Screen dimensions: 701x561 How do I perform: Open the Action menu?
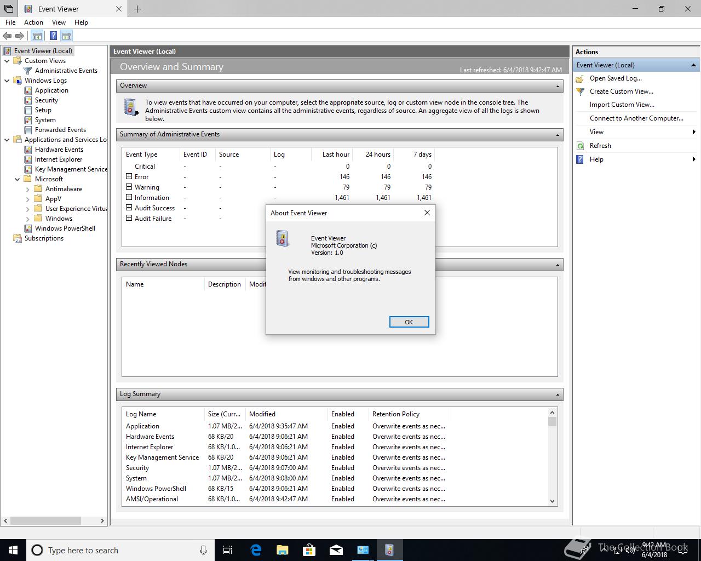click(33, 22)
